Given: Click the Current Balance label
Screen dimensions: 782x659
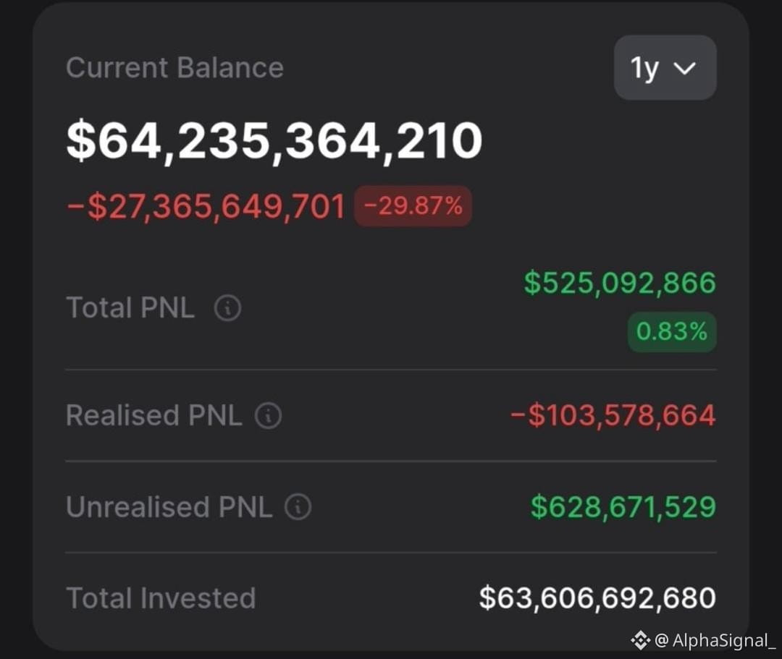Looking at the screenshot, I should (175, 68).
